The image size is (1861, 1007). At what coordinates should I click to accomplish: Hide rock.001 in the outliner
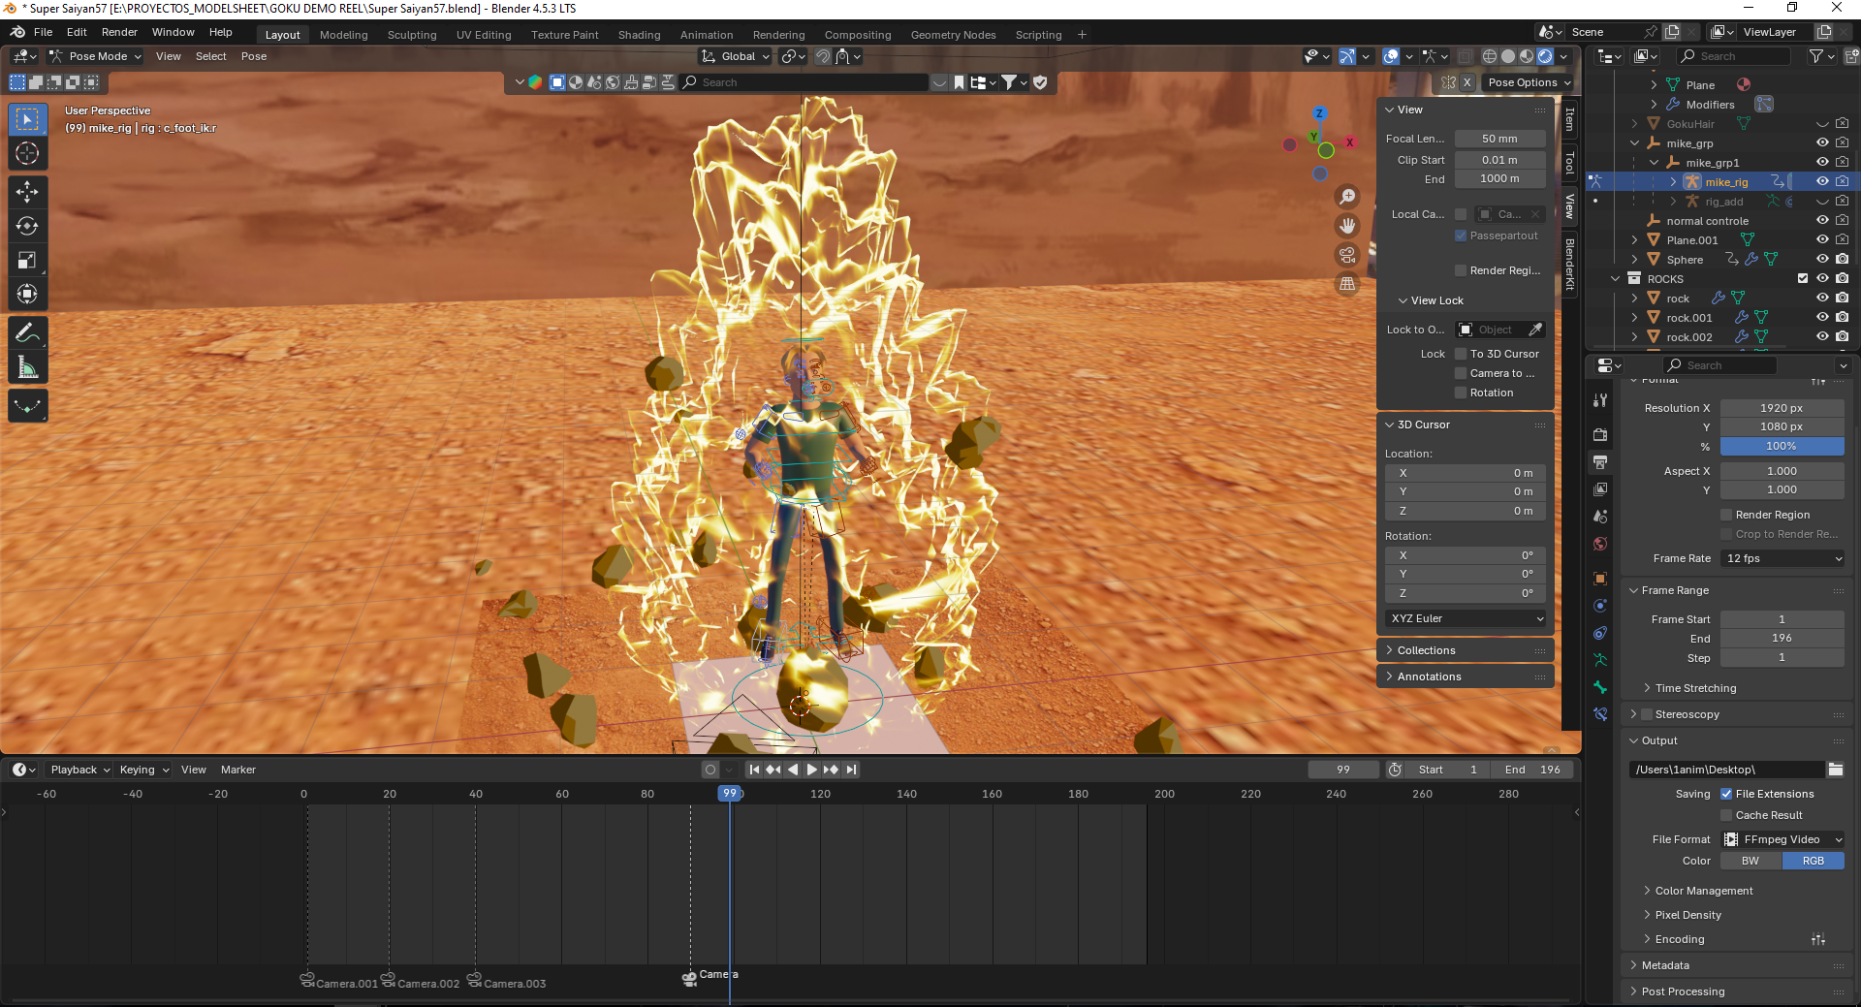tap(1822, 318)
